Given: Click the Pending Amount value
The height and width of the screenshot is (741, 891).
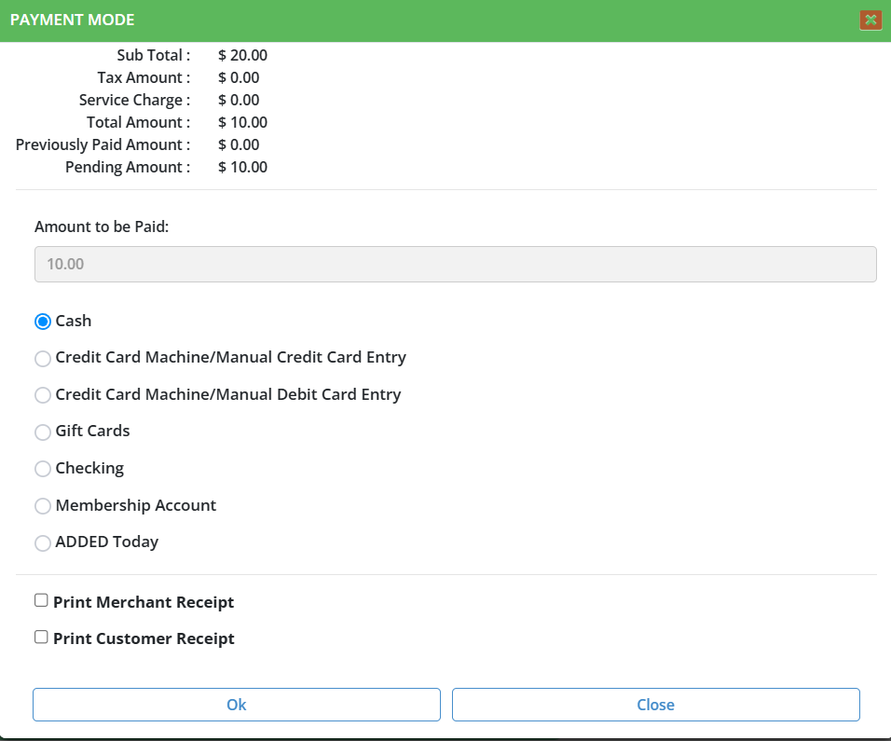Looking at the screenshot, I should click(x=242, y=167).
